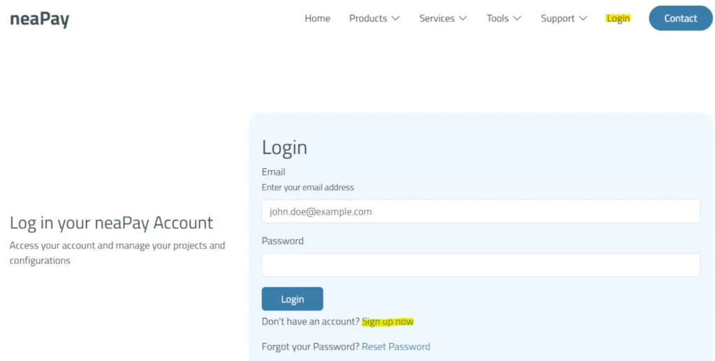Open the Tools menu label
The image size is (715, 361).
(x=497, y=18)
